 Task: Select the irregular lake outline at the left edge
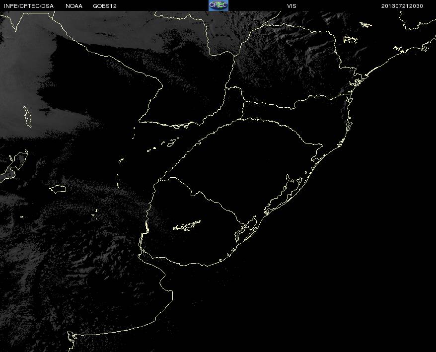coord(14,165)
